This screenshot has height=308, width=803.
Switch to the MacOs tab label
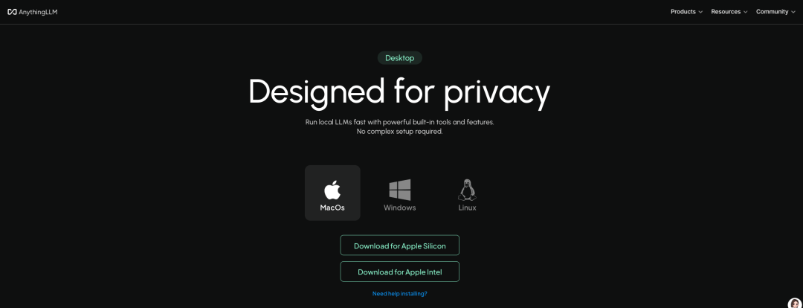click(332, 208)
